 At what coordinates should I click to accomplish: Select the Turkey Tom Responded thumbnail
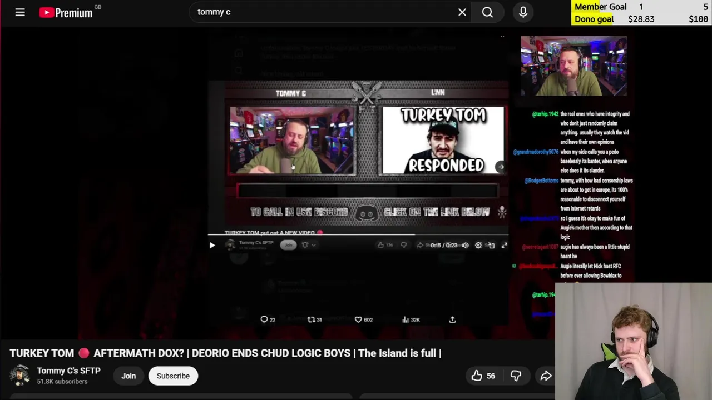click(x=443, y=141)
